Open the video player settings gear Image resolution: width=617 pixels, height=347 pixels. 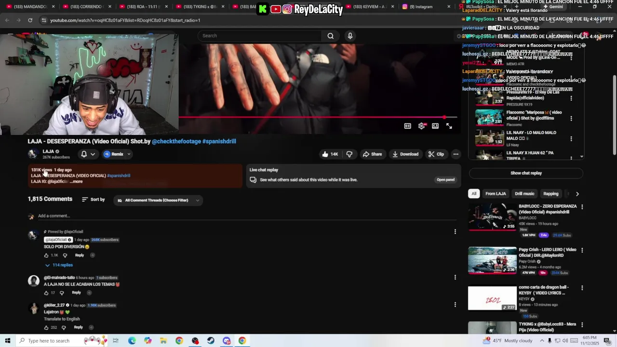(422, 126)
